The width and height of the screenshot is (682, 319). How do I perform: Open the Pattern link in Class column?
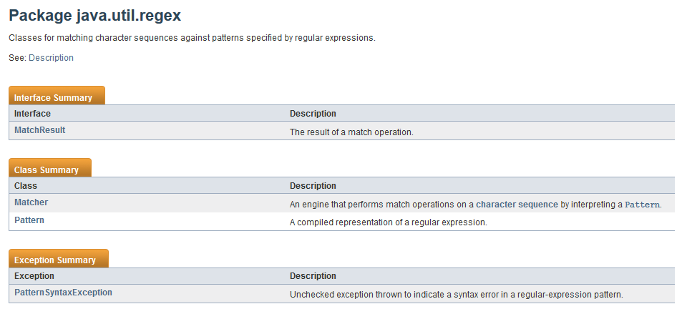click(x=29, y=221)
